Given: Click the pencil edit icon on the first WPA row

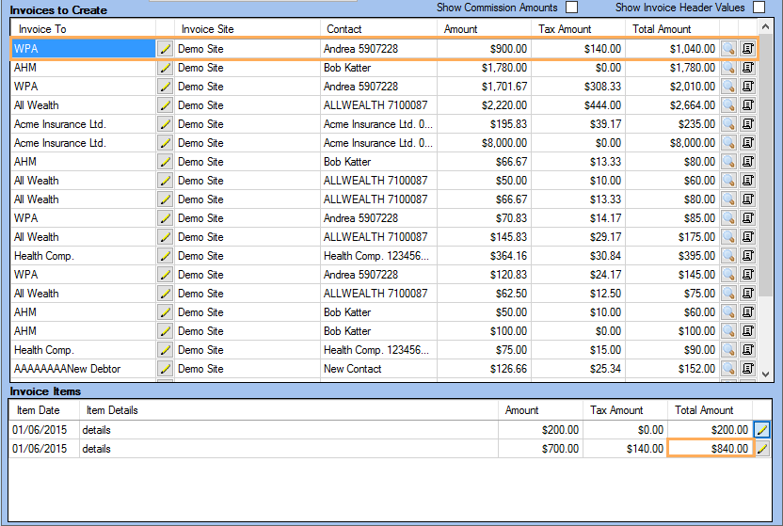Looking at the screenshot, I should tap(165, 49).
